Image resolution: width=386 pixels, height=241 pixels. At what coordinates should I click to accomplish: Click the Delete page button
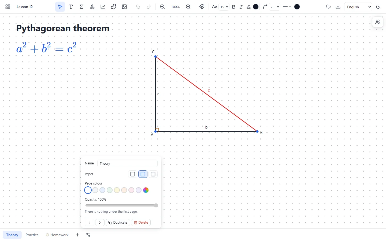(x=141, y=223)
